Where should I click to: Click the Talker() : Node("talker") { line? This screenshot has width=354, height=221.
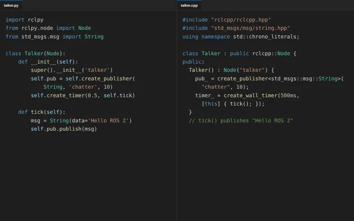[231, 70]
